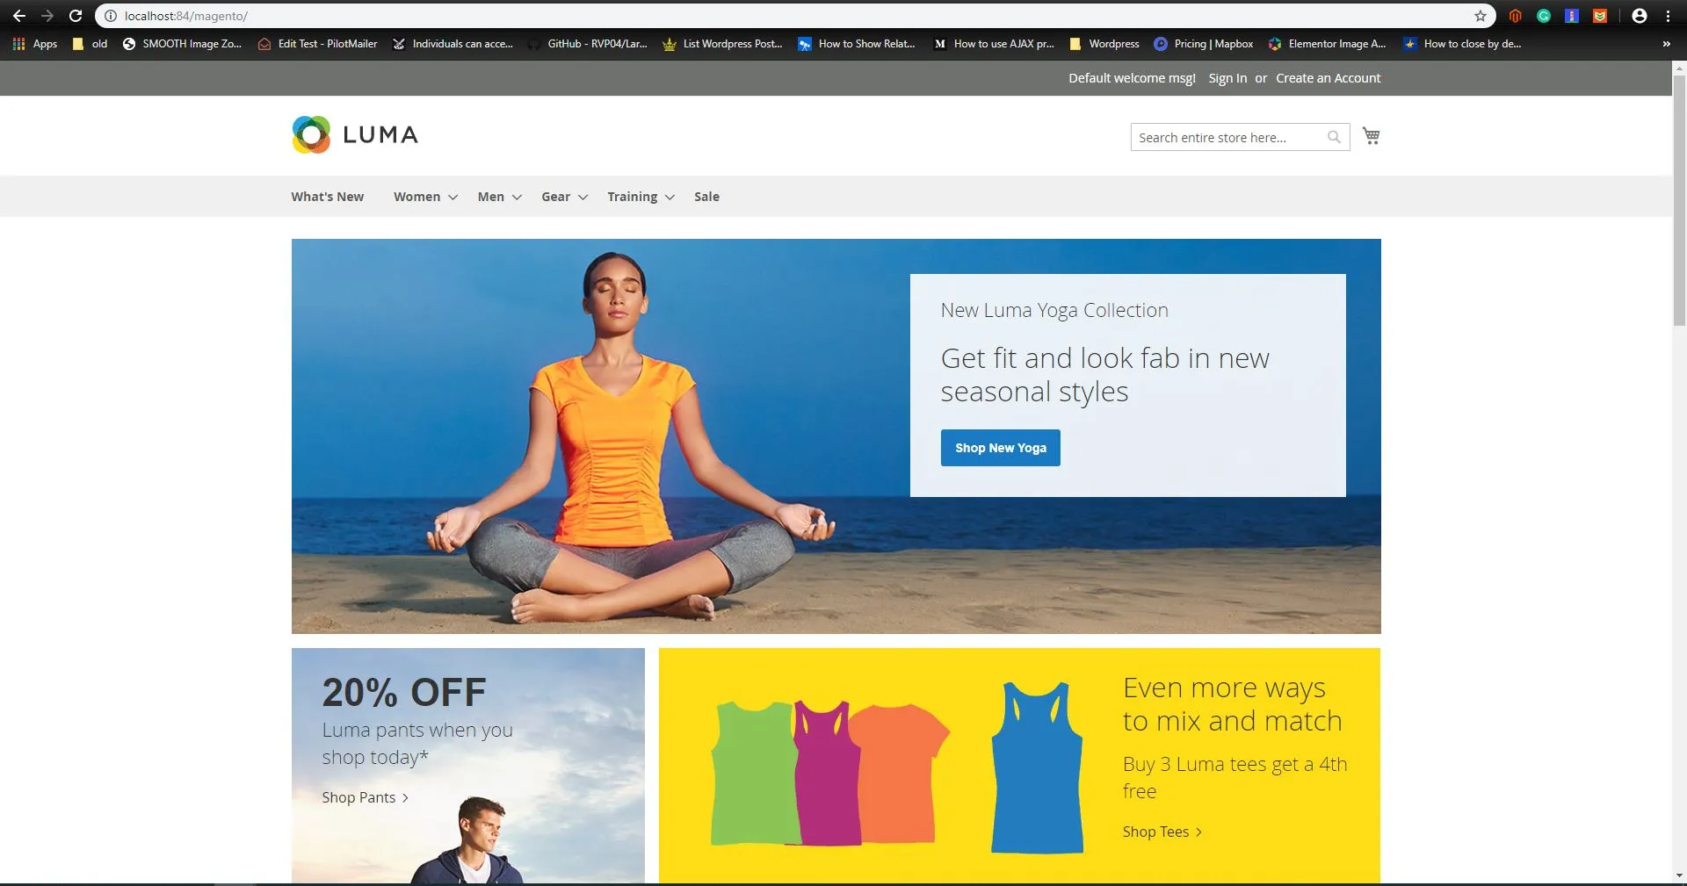The height and width of the screenshot is (886, 1687).
Task: Open the What's New menu item
Action: 328,197
